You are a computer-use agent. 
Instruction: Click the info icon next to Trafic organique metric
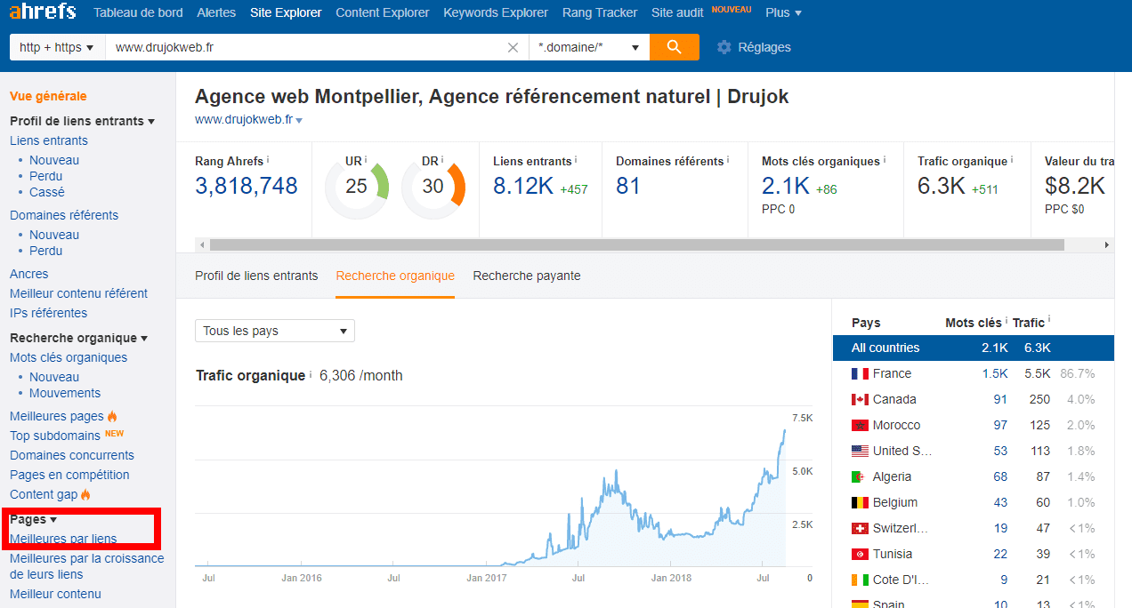[1014, 160]
